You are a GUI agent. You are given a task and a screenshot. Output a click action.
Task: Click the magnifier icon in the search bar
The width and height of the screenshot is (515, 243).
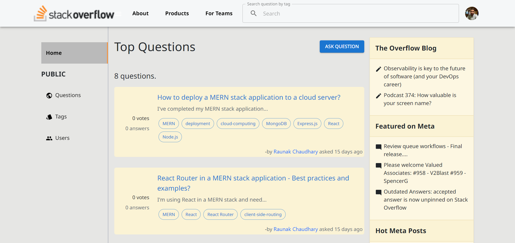[253, 13]
